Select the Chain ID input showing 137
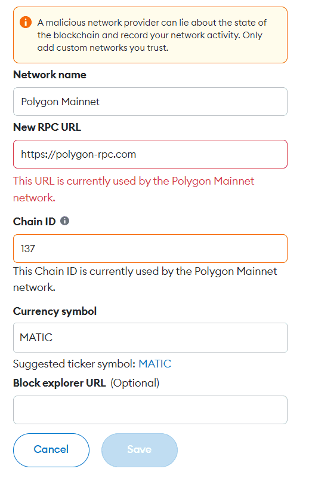This screenshot has height=481, width=312. point(150,249)
